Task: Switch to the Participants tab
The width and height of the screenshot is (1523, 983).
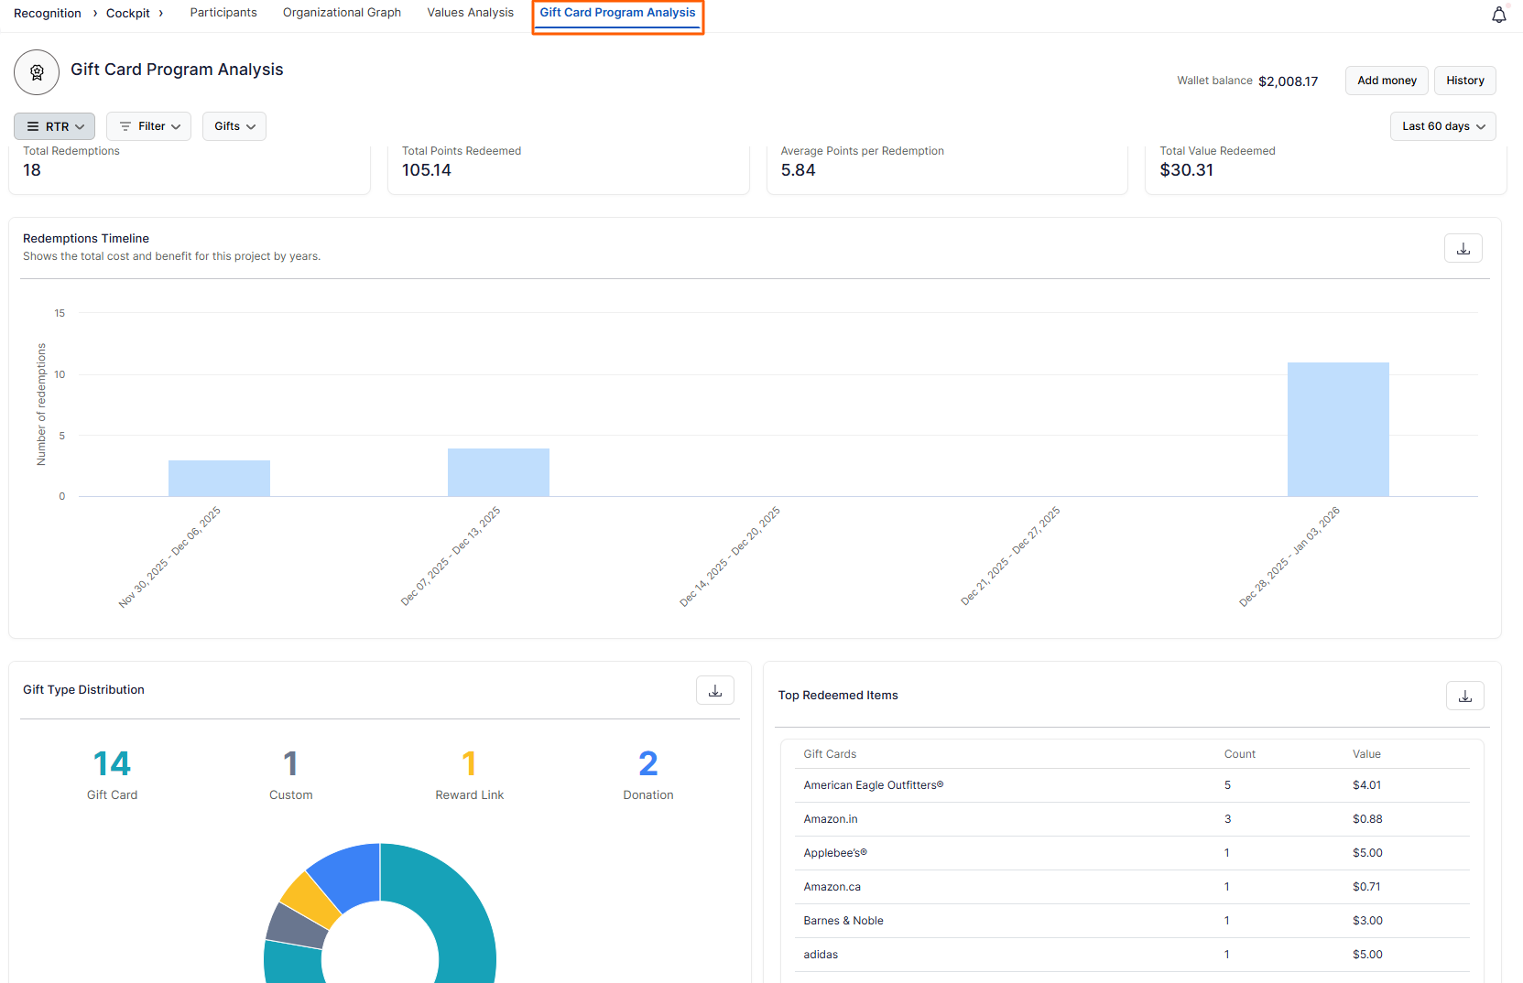Action: 223,13
